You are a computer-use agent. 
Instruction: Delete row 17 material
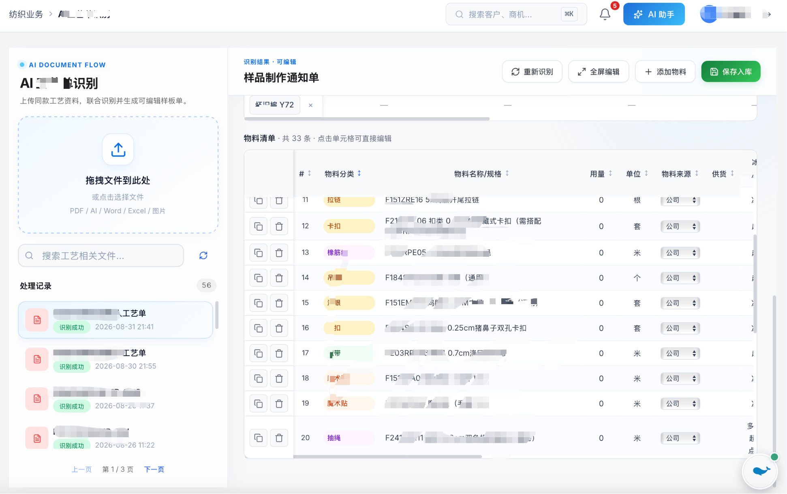click(x=279, y=353)
